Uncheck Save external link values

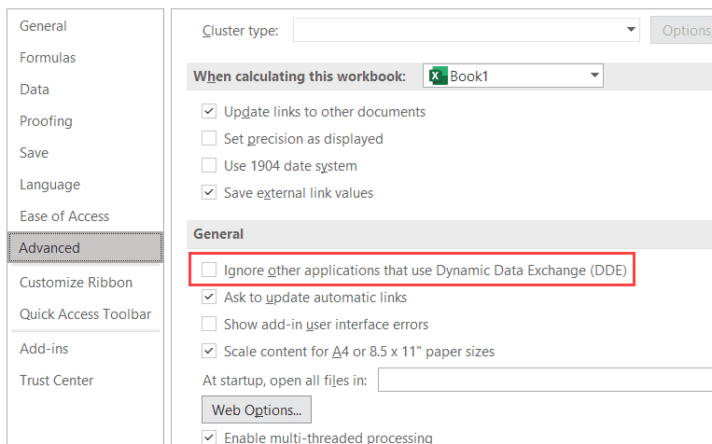(x=209, y=193)
